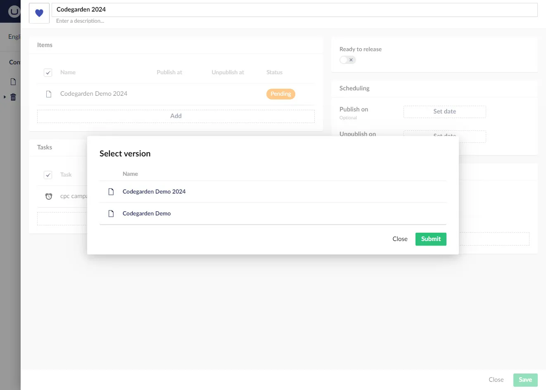This screenshot has width=546, height=390.
Task: Submit the selected version
Action: tap(431, 239)
